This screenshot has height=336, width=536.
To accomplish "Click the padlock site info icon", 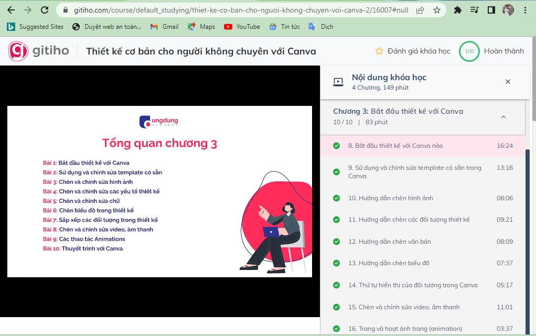I will pyautogui.click(x=66, y=10).
